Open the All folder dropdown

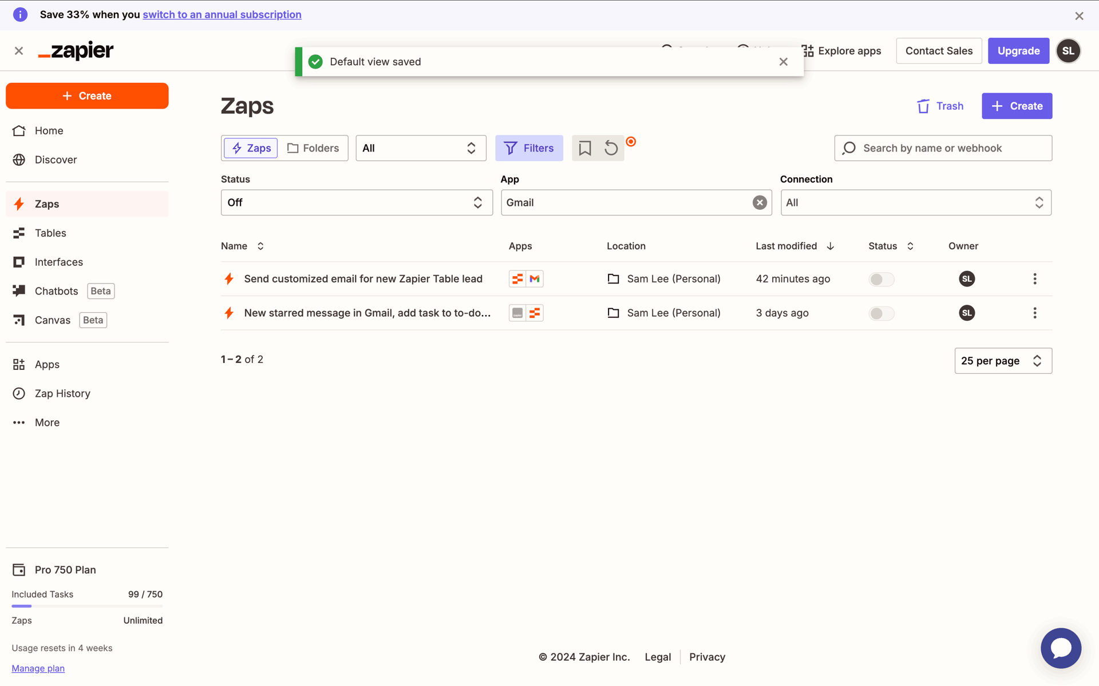pos(421,148)
